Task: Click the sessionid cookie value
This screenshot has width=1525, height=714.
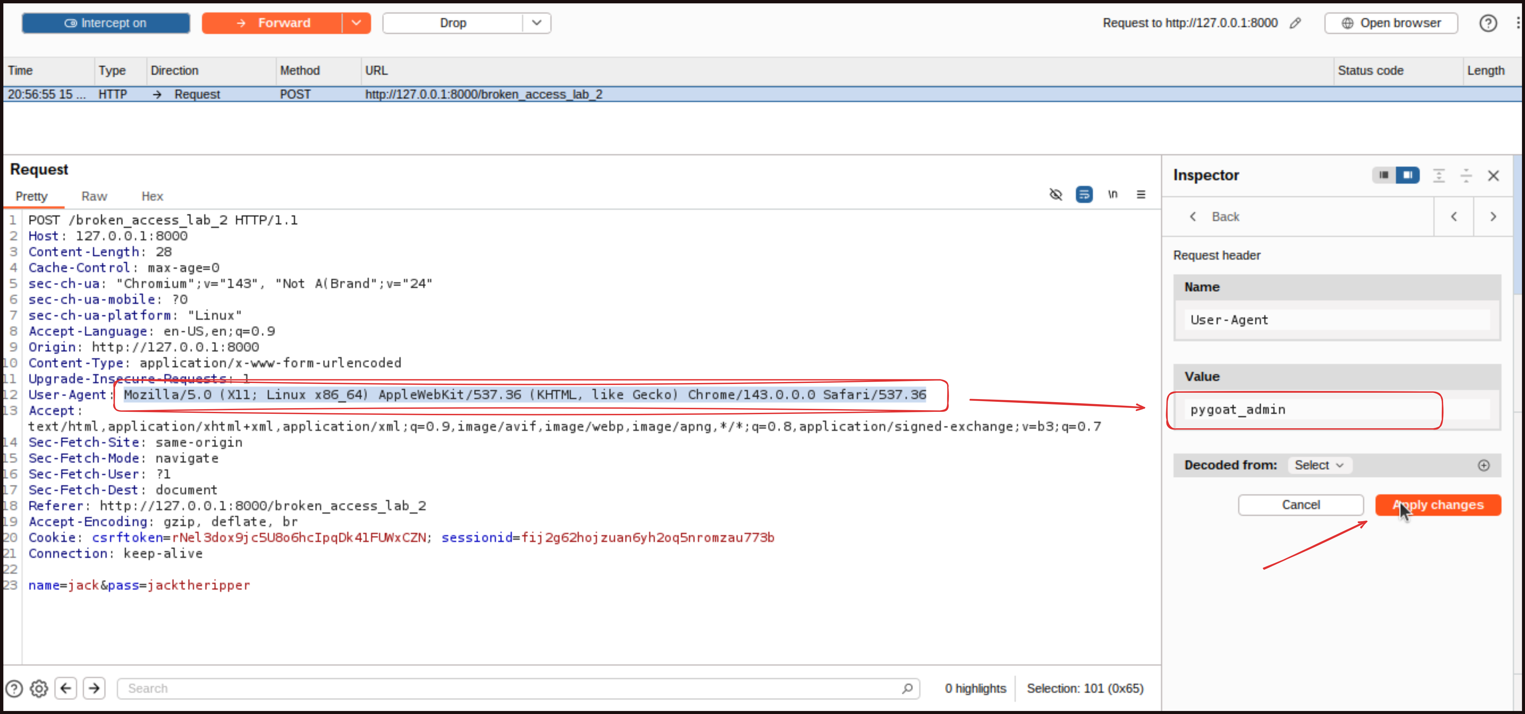Action: click(x=648, y=538)
